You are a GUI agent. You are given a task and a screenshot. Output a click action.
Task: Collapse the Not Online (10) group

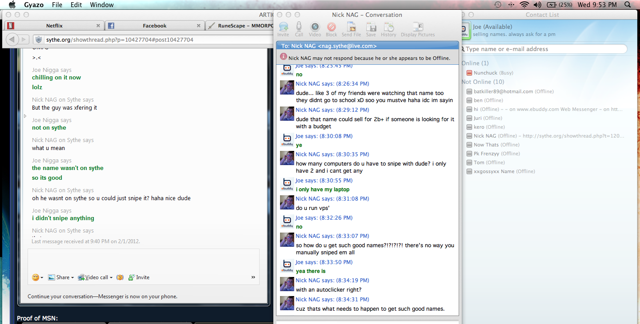pos(482,82)
